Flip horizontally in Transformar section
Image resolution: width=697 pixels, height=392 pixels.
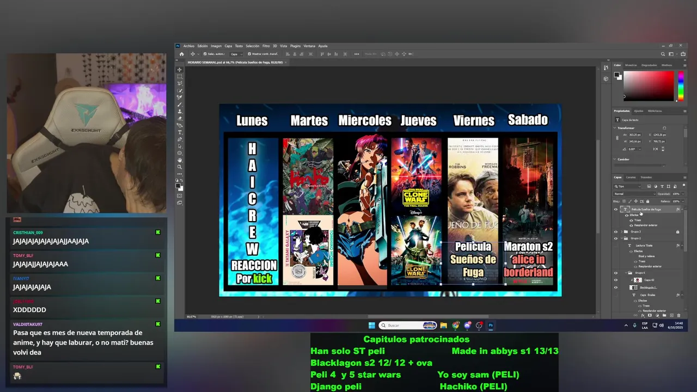click(655, 149)
